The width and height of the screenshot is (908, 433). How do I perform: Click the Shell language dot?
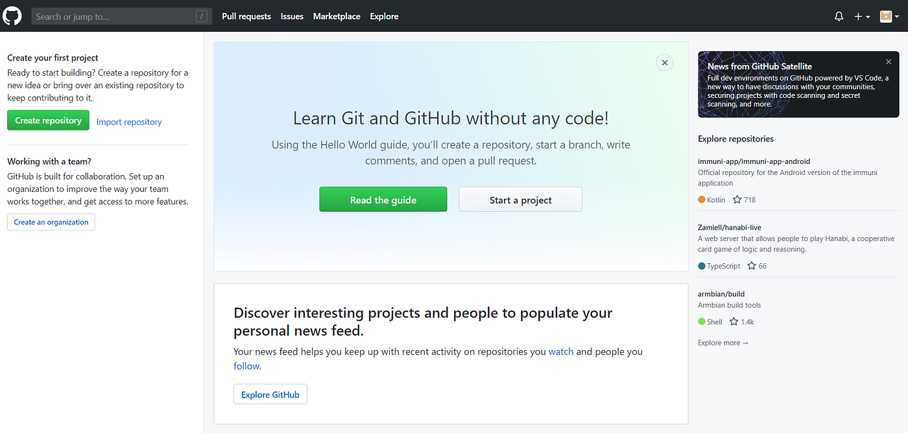[x=700, y=322]
